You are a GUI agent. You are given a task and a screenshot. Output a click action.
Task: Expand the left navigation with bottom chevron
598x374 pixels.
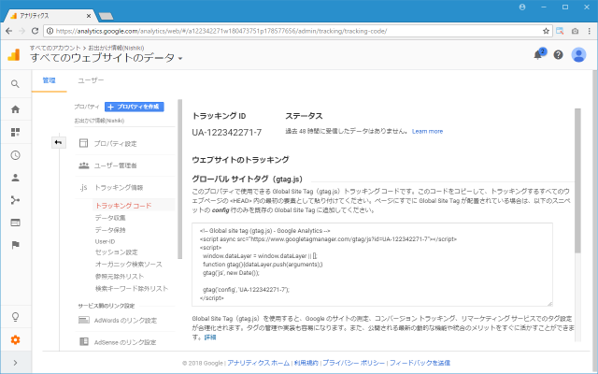(x=15, y=361)
